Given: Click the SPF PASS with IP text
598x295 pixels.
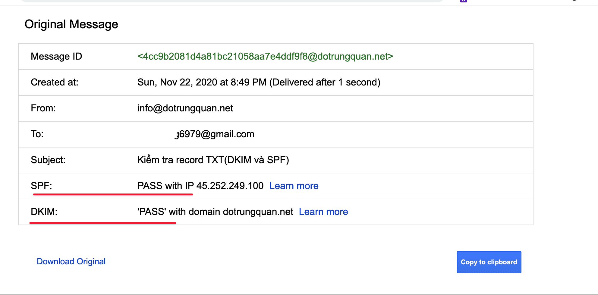Looking at the screenshot, I should point(200,186).
